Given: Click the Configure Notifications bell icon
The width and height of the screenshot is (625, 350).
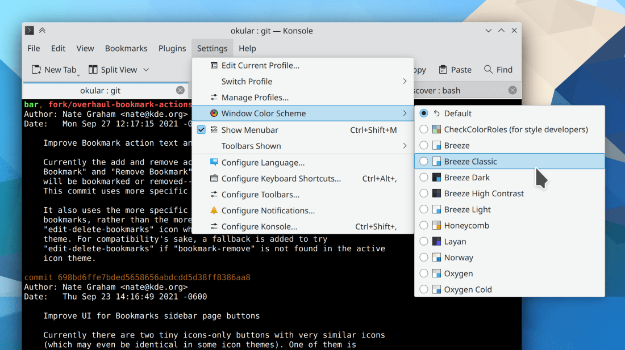Looking at the screenshot, I should (214, 210).
